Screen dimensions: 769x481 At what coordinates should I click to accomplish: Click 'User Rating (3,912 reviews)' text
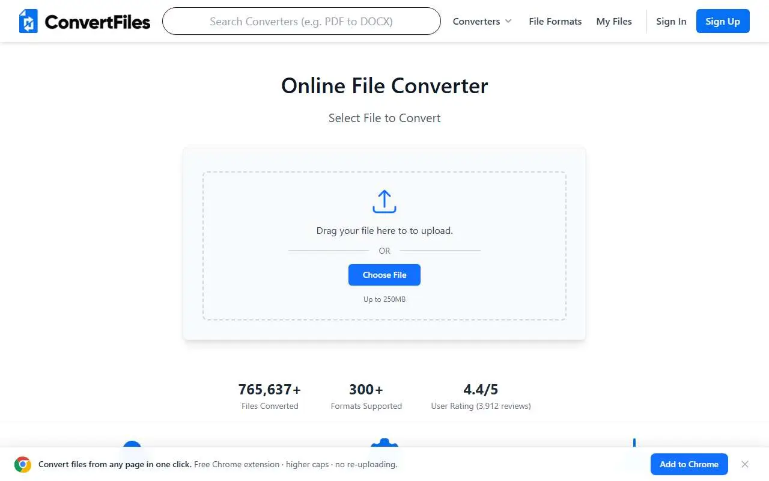click(x=481, y=406)
